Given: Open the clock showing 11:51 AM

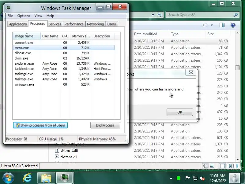Looking at the screenshot, I should [218, 178].
